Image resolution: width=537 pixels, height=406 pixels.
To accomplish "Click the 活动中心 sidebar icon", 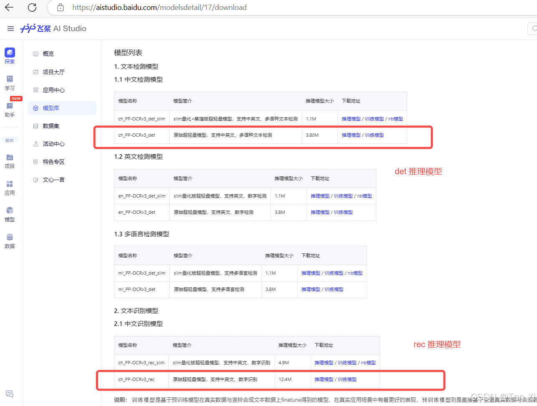I will coord(35,144).
